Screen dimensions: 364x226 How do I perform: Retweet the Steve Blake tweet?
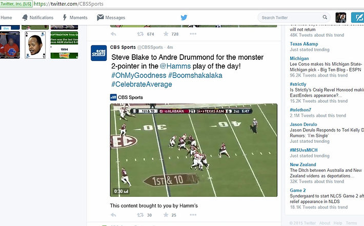[140, 215]
